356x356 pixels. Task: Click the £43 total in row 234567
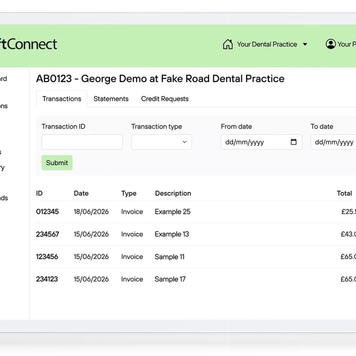click(348, 234)
